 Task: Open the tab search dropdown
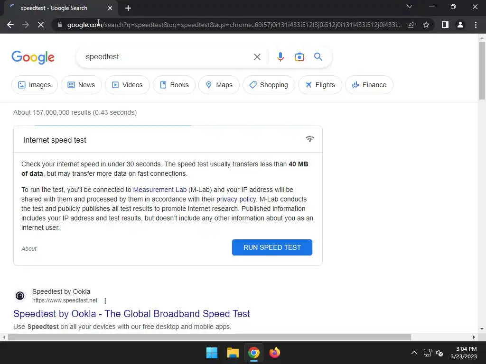tap(410, 7)
